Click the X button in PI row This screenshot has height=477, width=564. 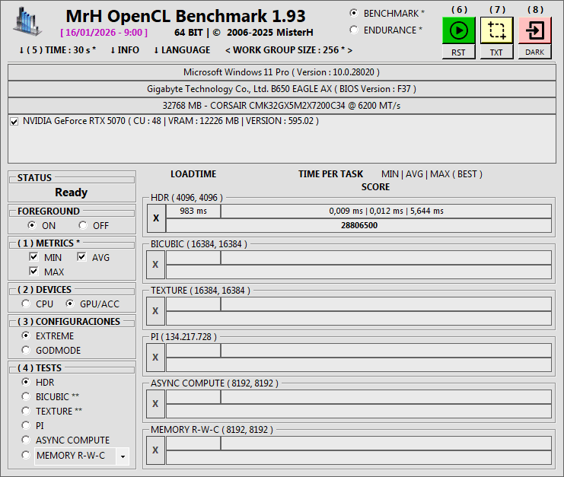click(155, 358)
